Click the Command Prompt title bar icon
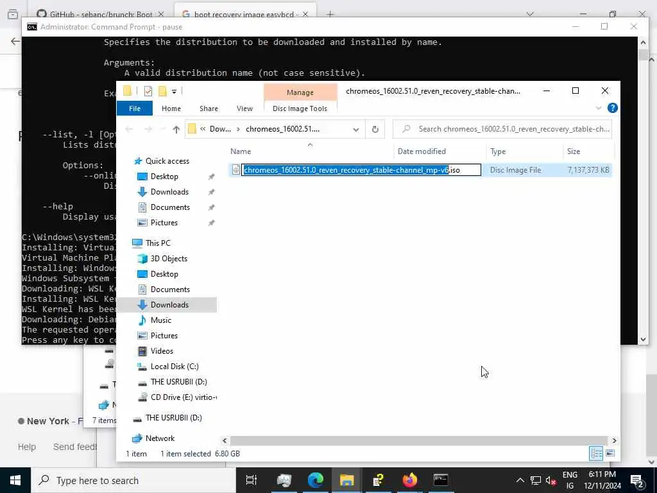 pos(32,27)
